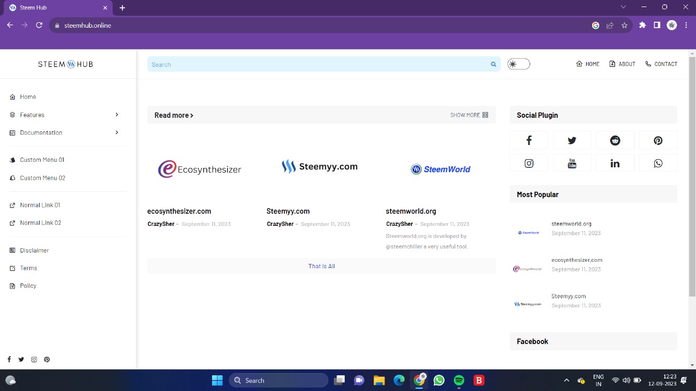Open Spotify from the taskbar
Image resolution: width=696 pixels, height=391 pixels.
tap(459, 380)
